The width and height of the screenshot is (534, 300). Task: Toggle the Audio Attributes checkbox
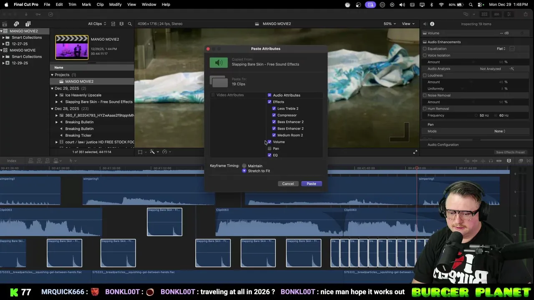tap(270, 95)
